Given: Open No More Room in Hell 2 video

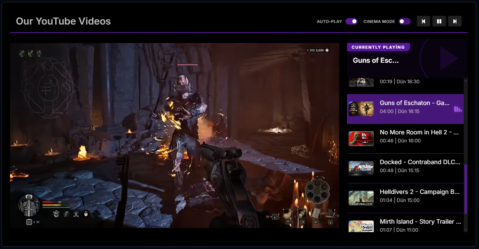Looking at the screenshot, I should click(405, 138).
